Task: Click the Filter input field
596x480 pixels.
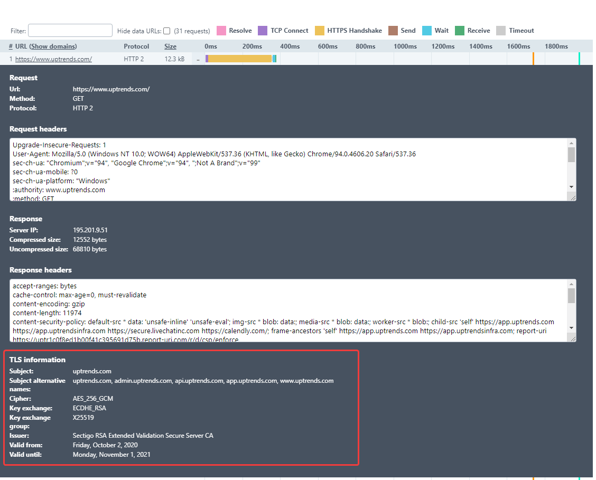Action: coord(70,31)
